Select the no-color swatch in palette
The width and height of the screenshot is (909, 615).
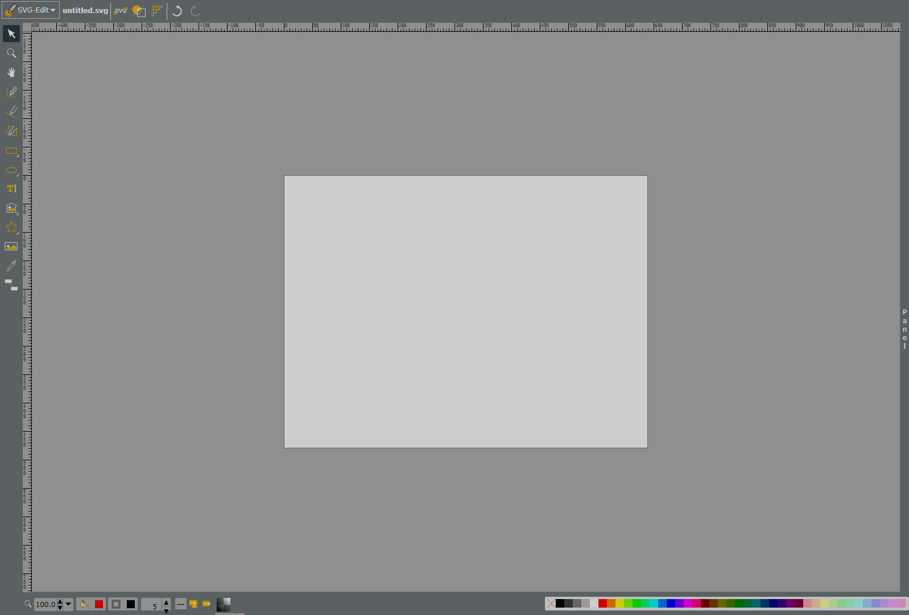click(x=551, y=604)
